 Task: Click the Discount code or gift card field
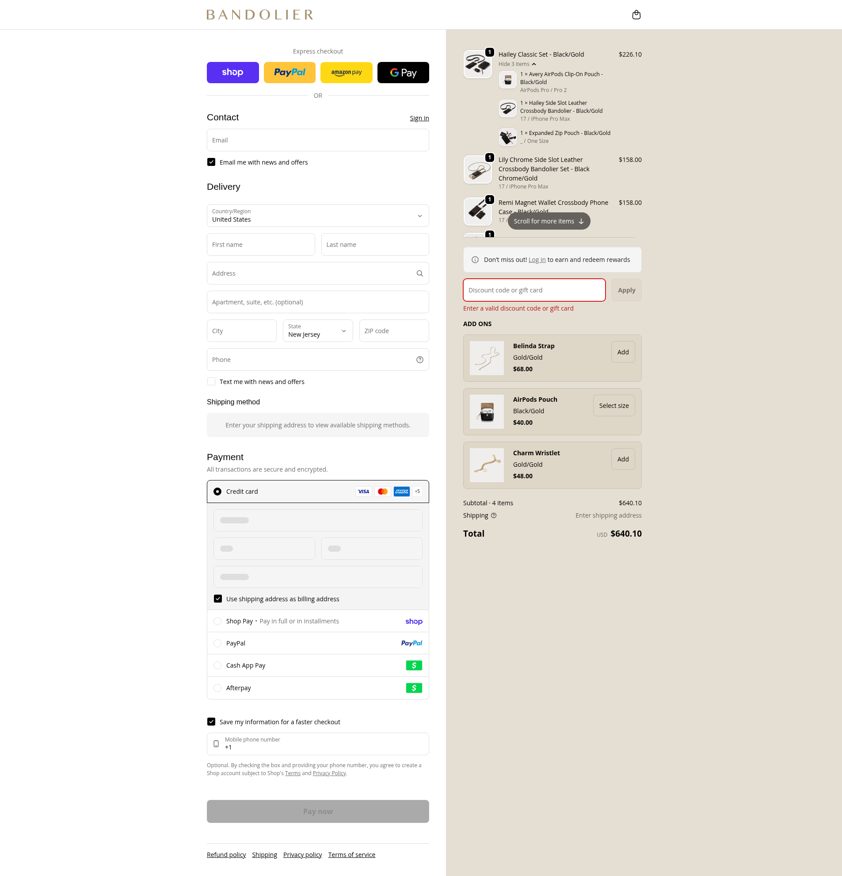534,290
